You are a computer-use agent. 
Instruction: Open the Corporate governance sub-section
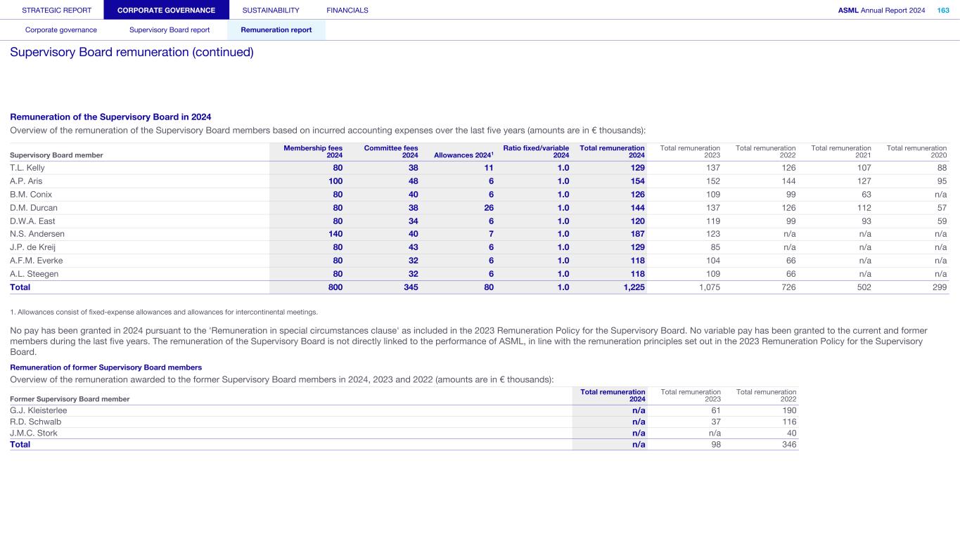[x=61, y=30]
